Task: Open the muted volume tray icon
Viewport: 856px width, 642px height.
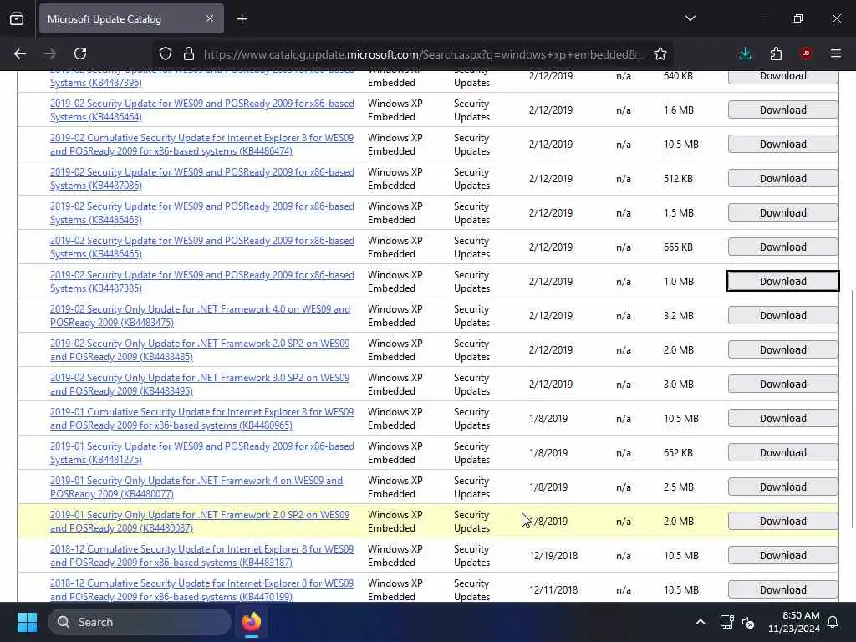Action: pyautogui.click(x=748, y=622)
